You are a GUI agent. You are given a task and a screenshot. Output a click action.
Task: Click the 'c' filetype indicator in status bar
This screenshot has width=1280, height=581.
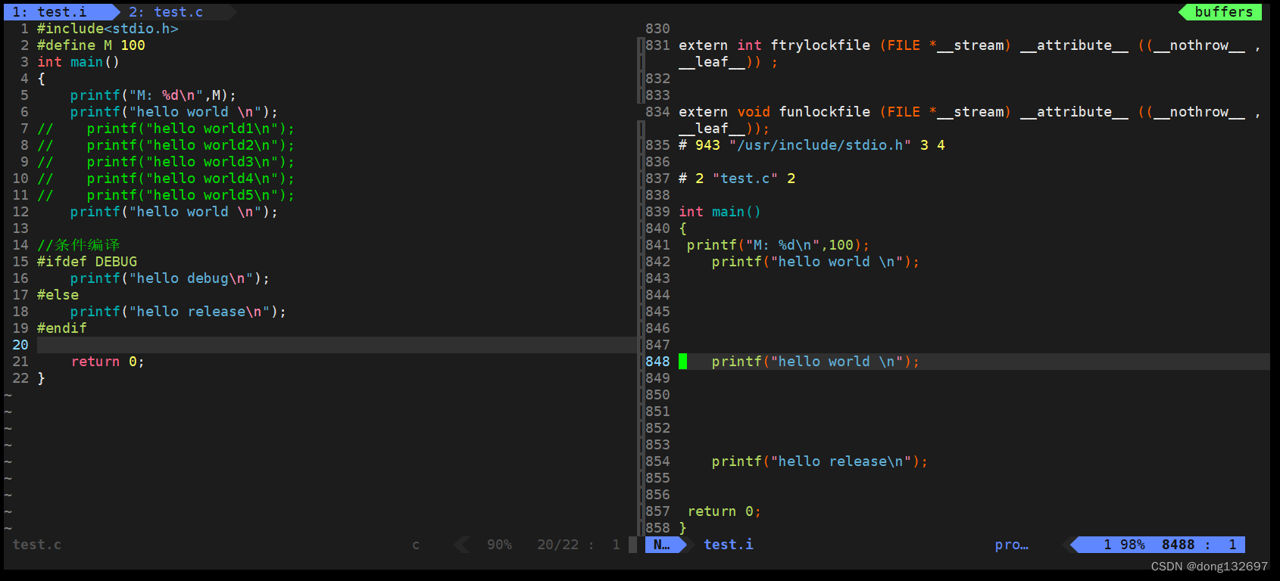pyautogui.click(x=416, y=545)
